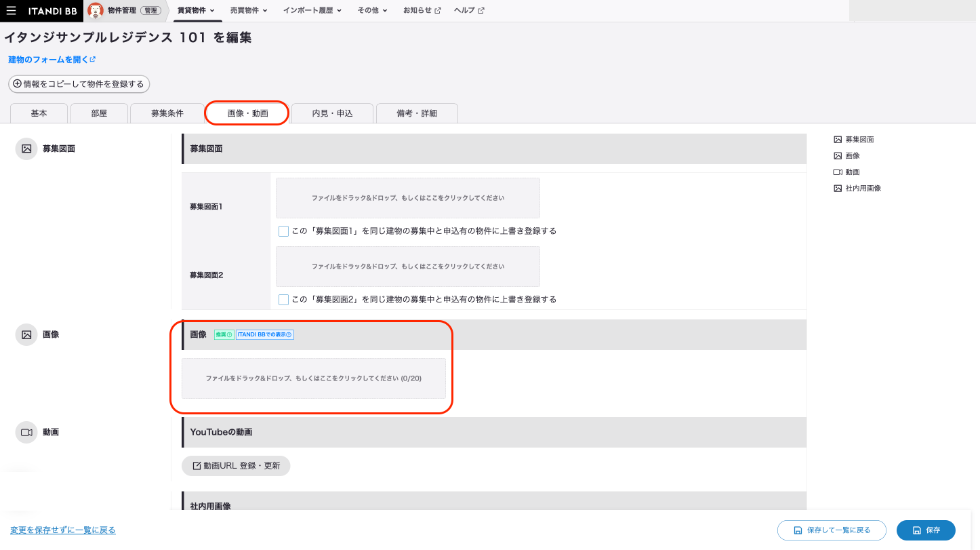Open the 建物のフォームを開く link
Image resolution: width=980 pixels, height=550 pixels.
click(52, 60)
